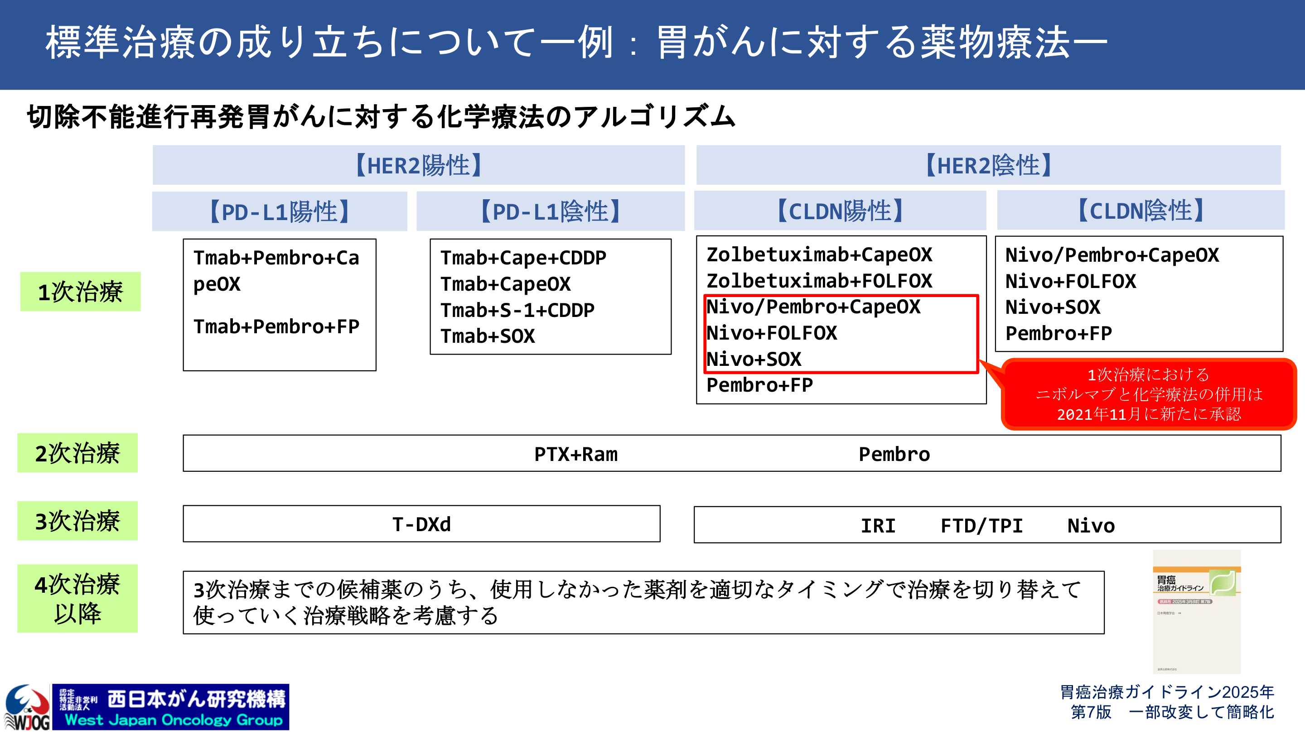Click the Zolbetuximab+CapeOX entry
1305x734 pixels.
pos(819,254)
